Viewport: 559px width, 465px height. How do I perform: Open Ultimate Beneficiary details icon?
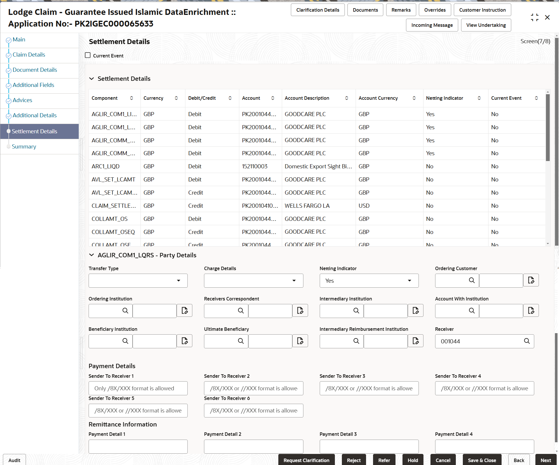[x=300, y=341]
